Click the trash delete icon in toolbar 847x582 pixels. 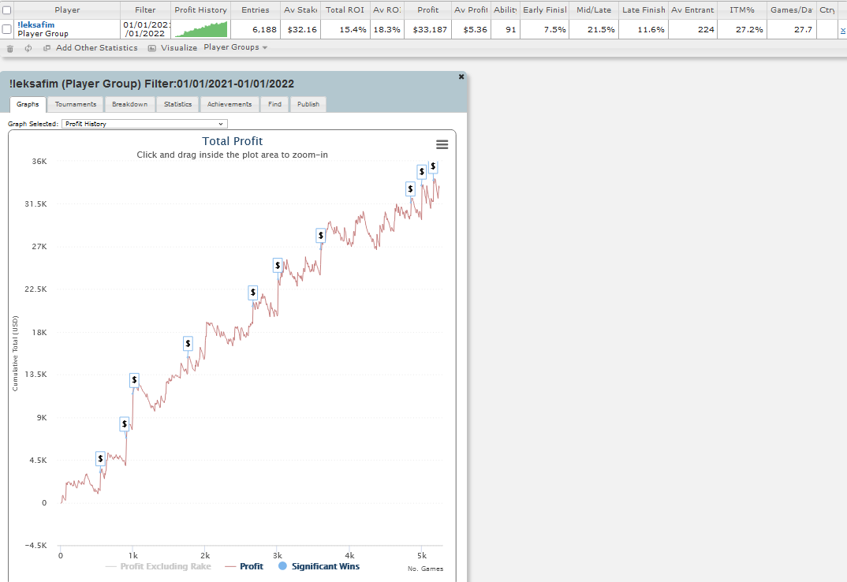(x=9, y=48)
